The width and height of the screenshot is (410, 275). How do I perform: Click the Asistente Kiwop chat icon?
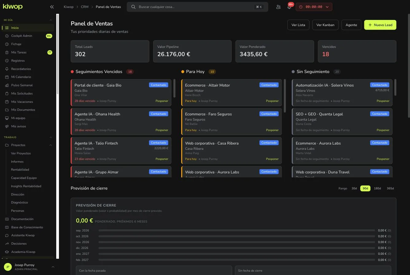(x=7, y=235)
